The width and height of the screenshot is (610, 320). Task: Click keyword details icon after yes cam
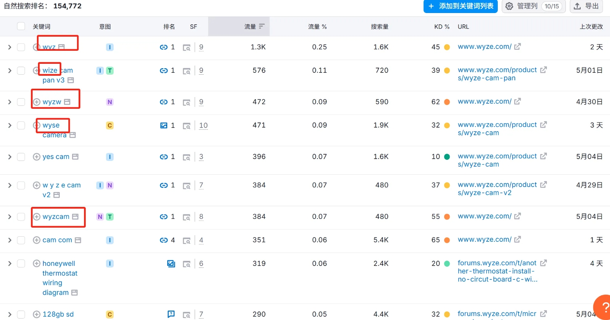coord(75,157)
